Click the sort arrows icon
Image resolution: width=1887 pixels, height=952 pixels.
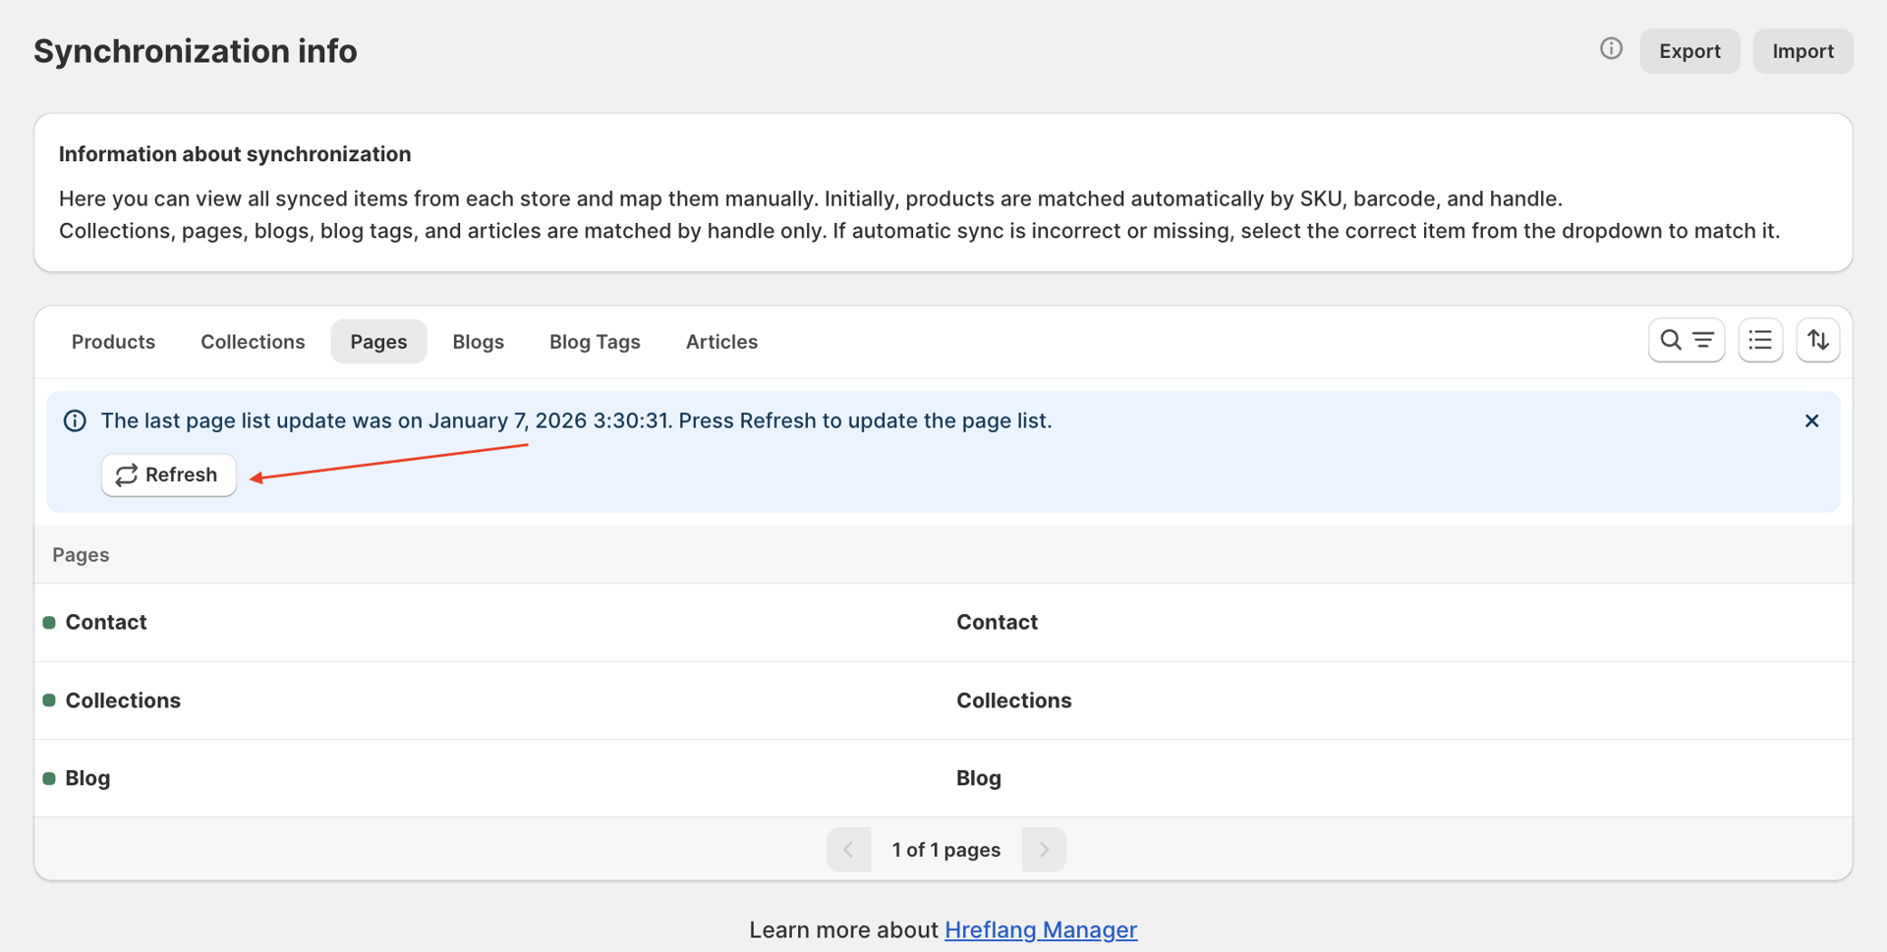[1817, 341]
